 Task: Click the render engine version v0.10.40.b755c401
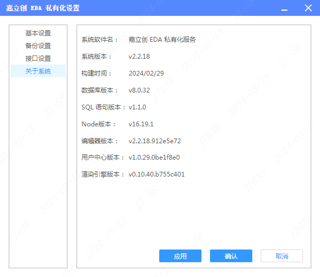pyautogui.click(x=157, y=174)
